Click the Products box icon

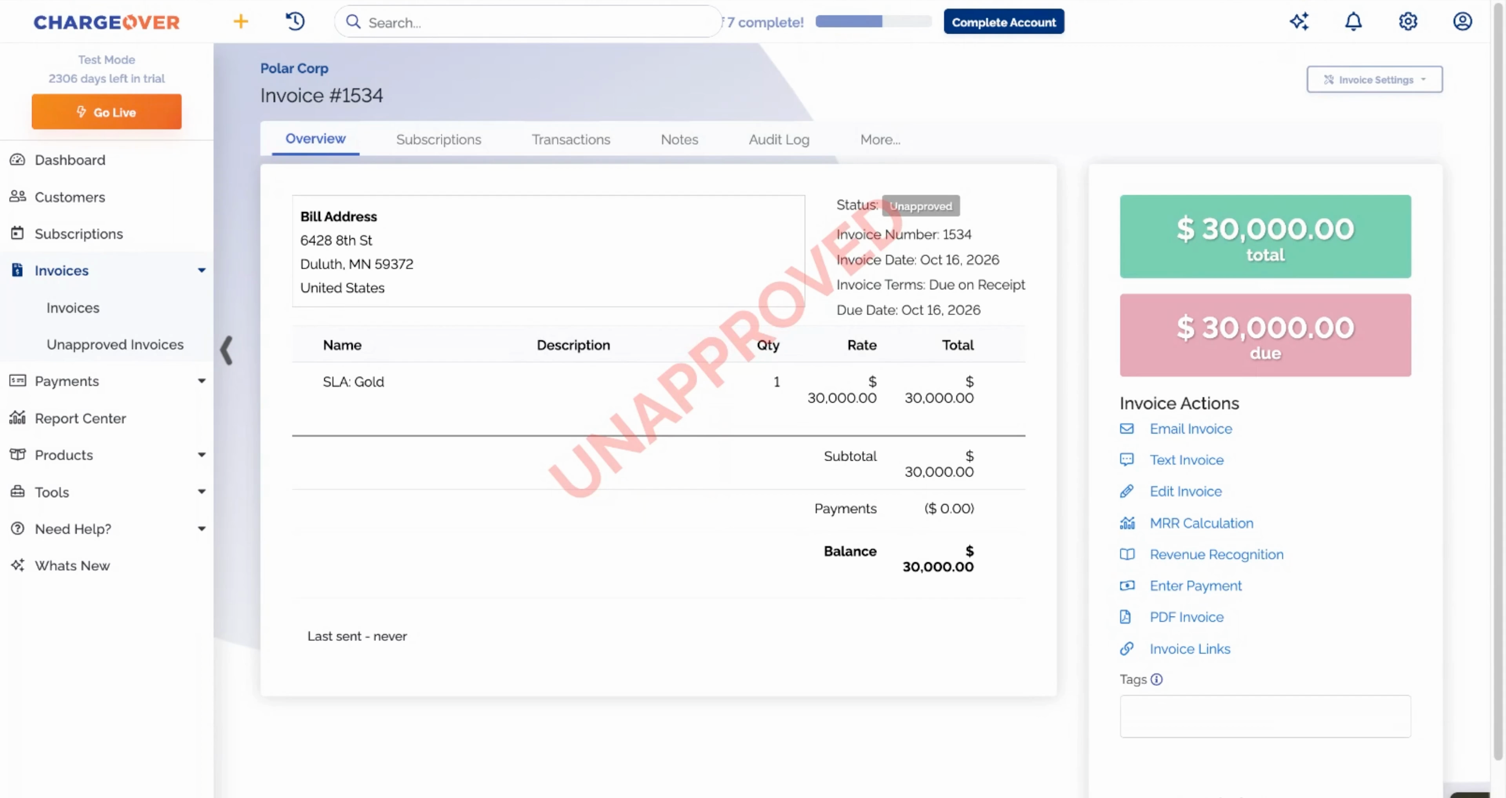pos(18,455)
